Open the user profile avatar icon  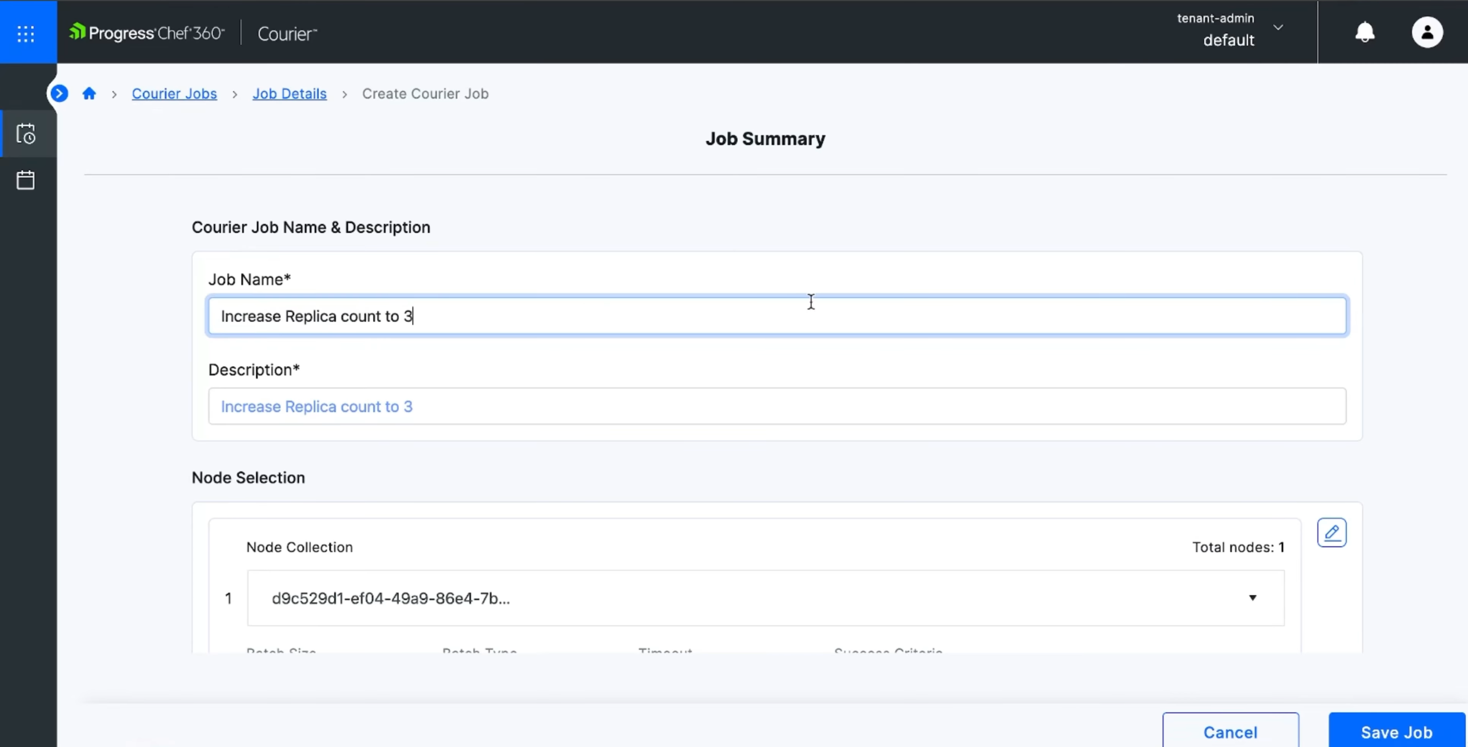point(1427,32)
